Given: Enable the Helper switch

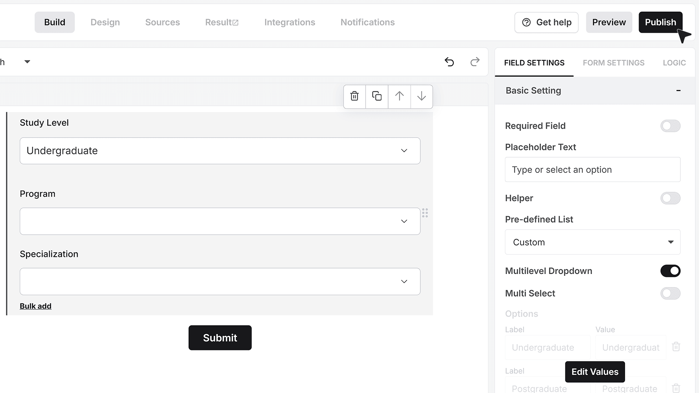Looking at the screenshot, I should [670, 198].
